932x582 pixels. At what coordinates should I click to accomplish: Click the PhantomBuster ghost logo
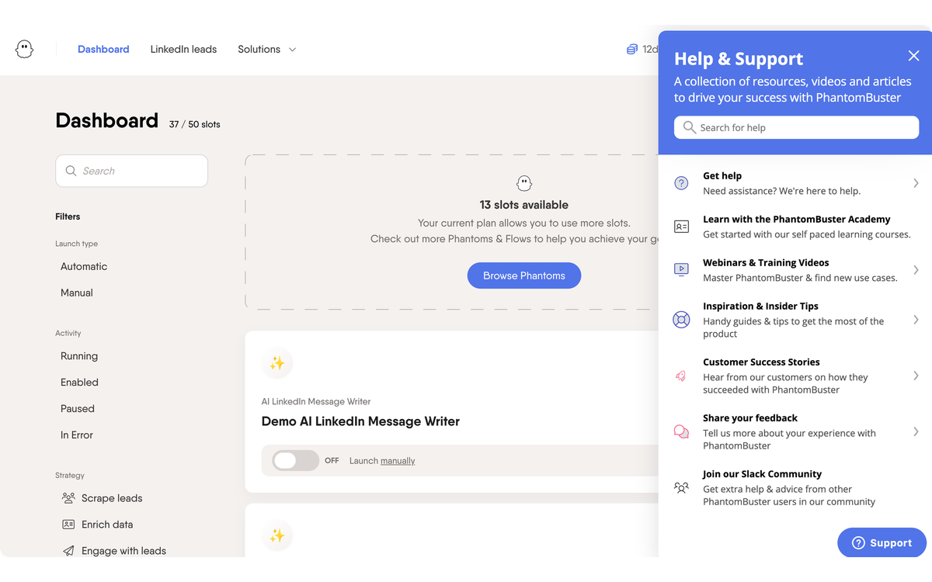click(25, 49)
